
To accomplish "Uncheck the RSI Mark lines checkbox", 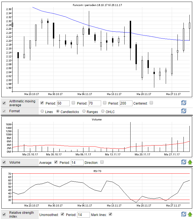I will 110,214.
